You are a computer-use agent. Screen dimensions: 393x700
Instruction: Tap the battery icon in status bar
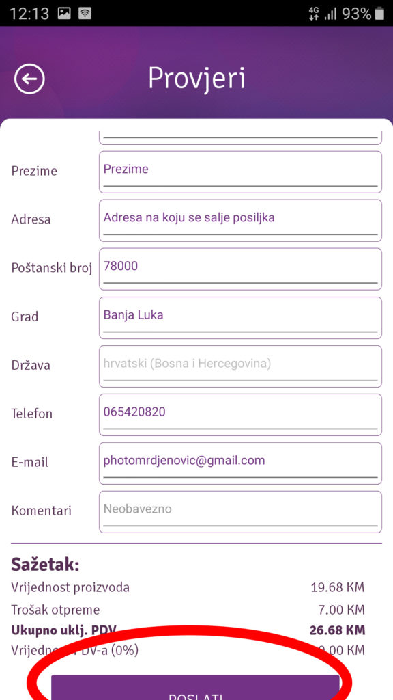click(379, 14)
